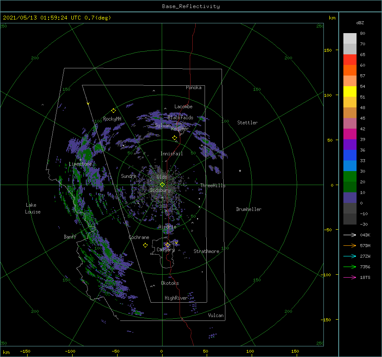
Task: Click the Okotoks city label
Action: click(170, 283)
